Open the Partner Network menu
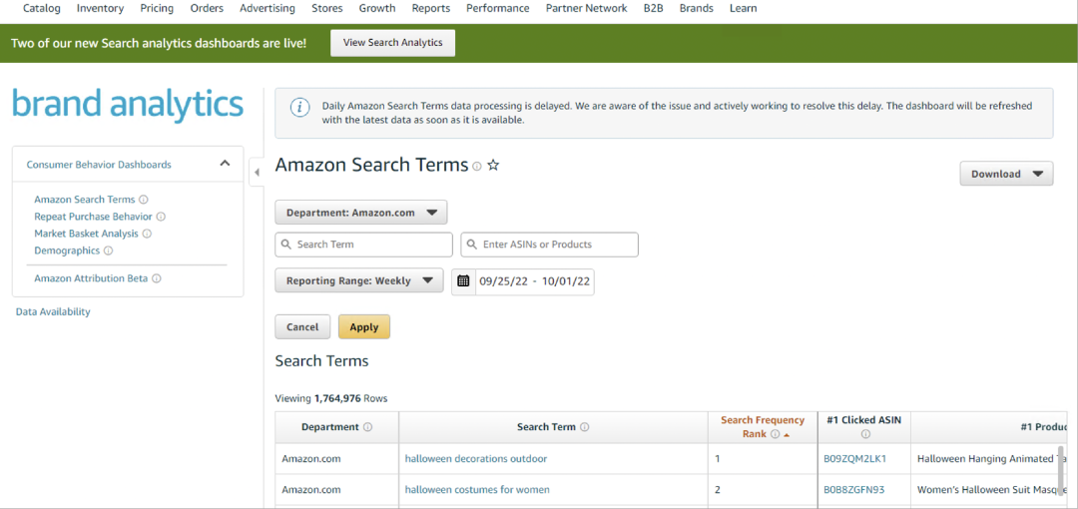The image size is (1078, 509). [x=587, y=8]
